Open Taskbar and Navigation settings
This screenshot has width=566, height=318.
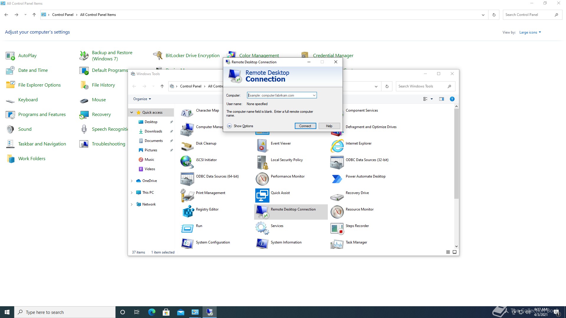pyautogui.click(x=42, y=144)
